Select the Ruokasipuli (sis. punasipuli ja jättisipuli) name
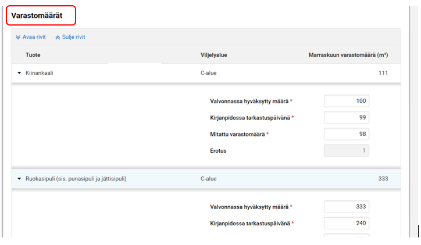This screenshot has width=421, height=245. pos(76,178)
